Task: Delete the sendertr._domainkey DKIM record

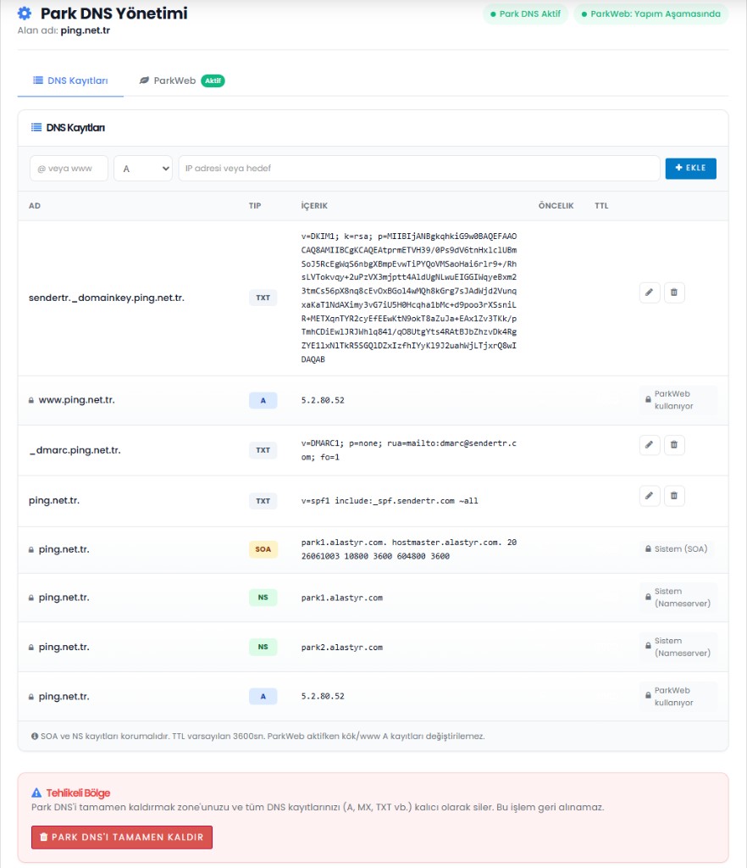Action: [674, 292]
